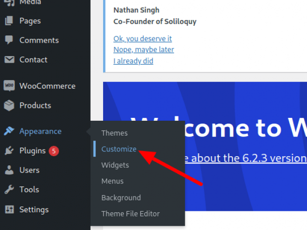Image resolution: width=307 pixels, height=230 pixels.
Task: Click the WooCommerce logo icon
Action: coord(9,86)
